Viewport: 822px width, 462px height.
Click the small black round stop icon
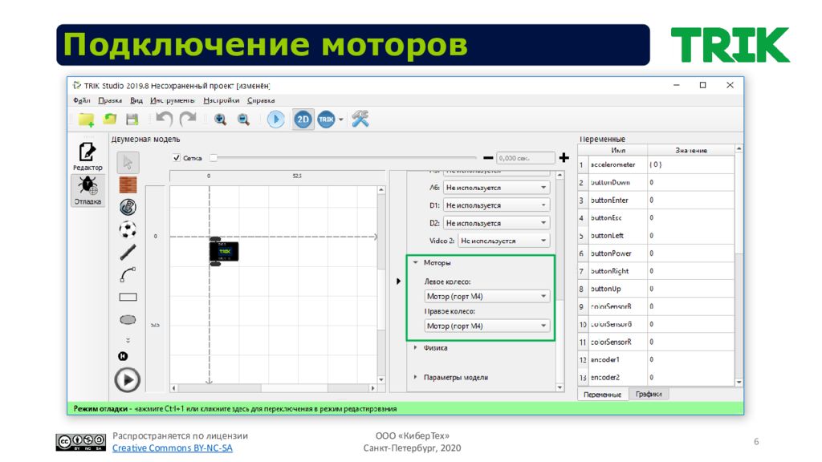coord(123,356)
